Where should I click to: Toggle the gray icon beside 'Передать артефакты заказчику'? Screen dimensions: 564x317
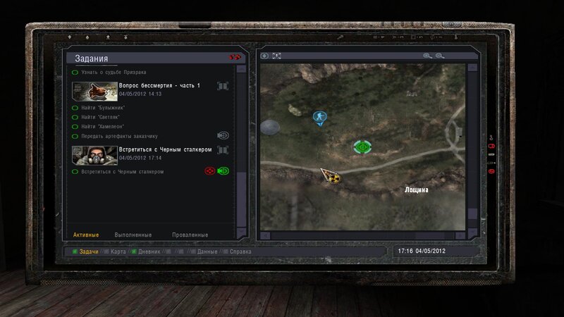(x=223, y=136)
